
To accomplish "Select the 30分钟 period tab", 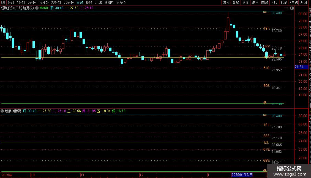I will point(56,2).
